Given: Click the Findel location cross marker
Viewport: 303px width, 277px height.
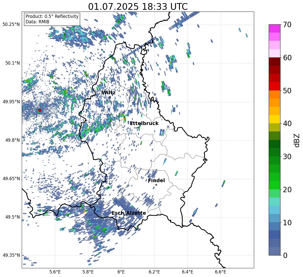Looking at the screenshot, I should point(156,185).
